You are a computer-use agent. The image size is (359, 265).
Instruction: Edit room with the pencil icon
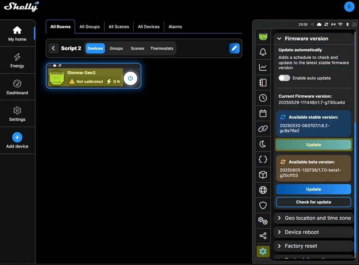tap(234, 48)
